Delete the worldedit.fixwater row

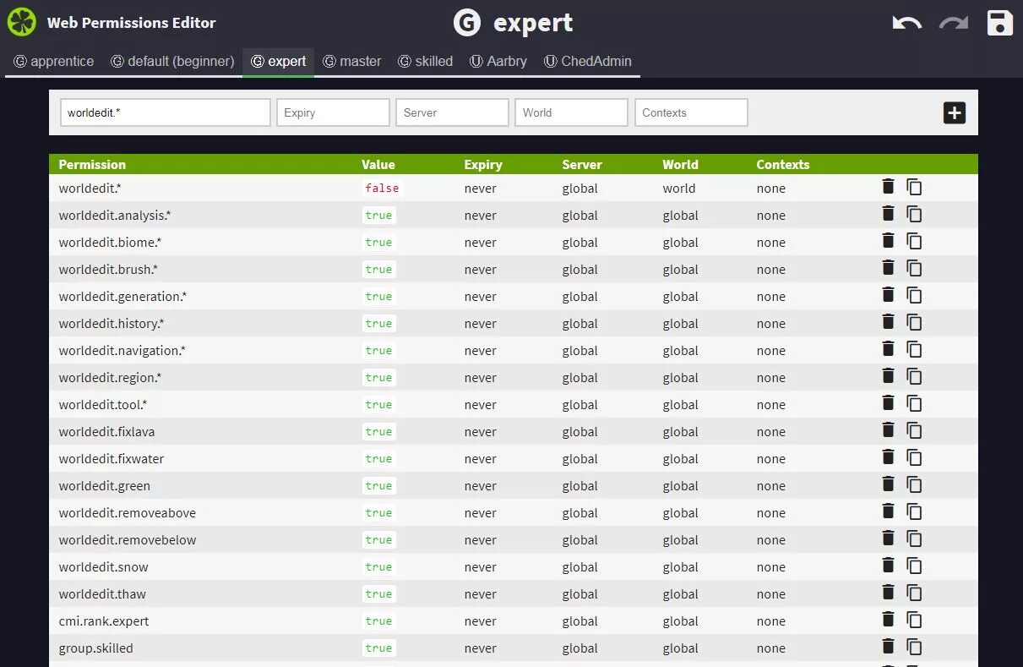[888, 457]
